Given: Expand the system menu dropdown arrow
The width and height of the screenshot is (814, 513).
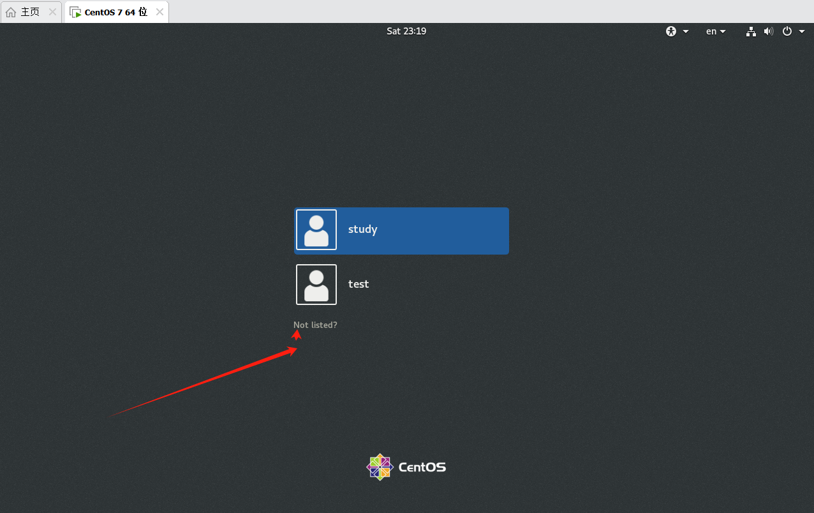Looking at the screenshot, I should 802,31.
